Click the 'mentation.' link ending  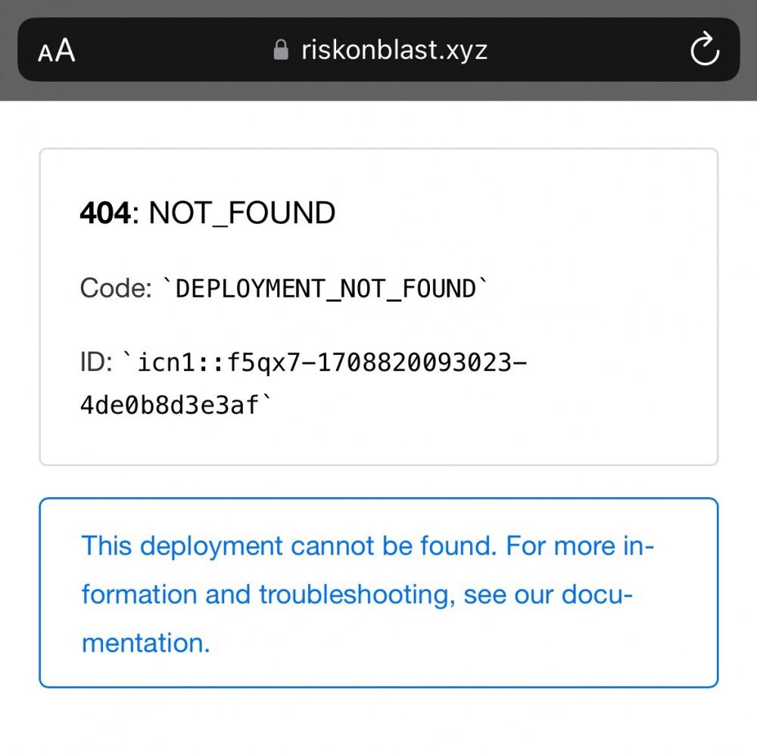(146, 643)
